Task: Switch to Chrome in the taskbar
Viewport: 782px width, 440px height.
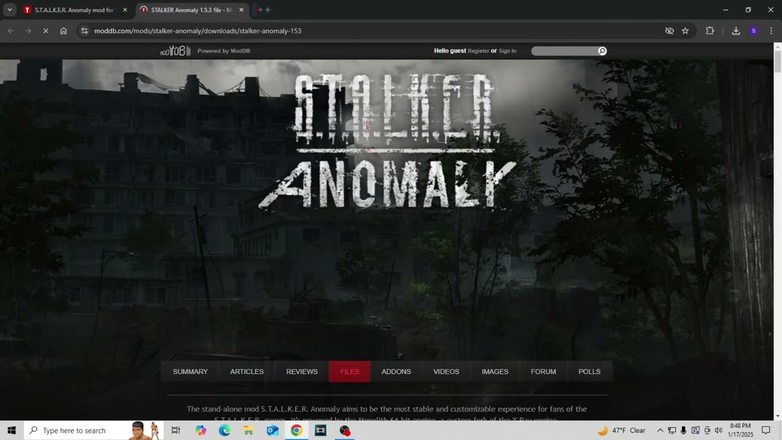Action: 296,430
